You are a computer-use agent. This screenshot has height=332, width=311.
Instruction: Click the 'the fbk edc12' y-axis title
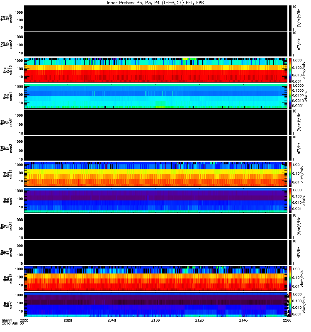pyautogui.click(x=8, y=278)
